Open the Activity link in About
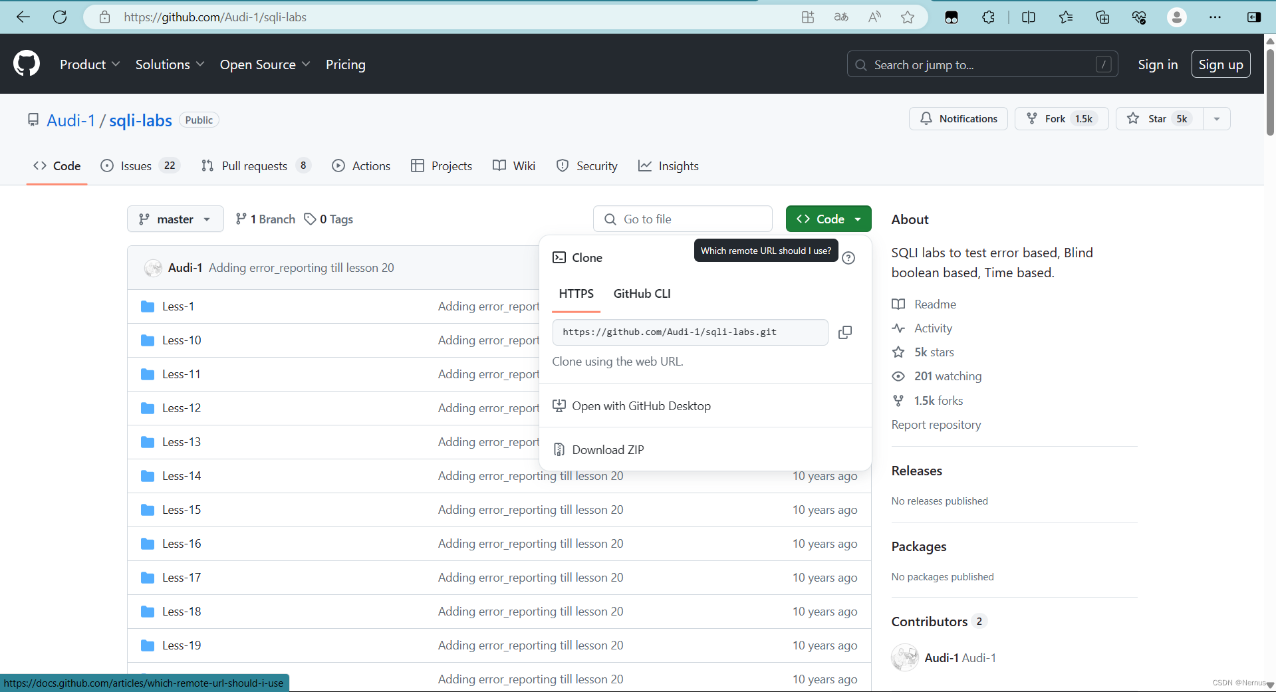 pyautogui.click(x=922, y=328)
